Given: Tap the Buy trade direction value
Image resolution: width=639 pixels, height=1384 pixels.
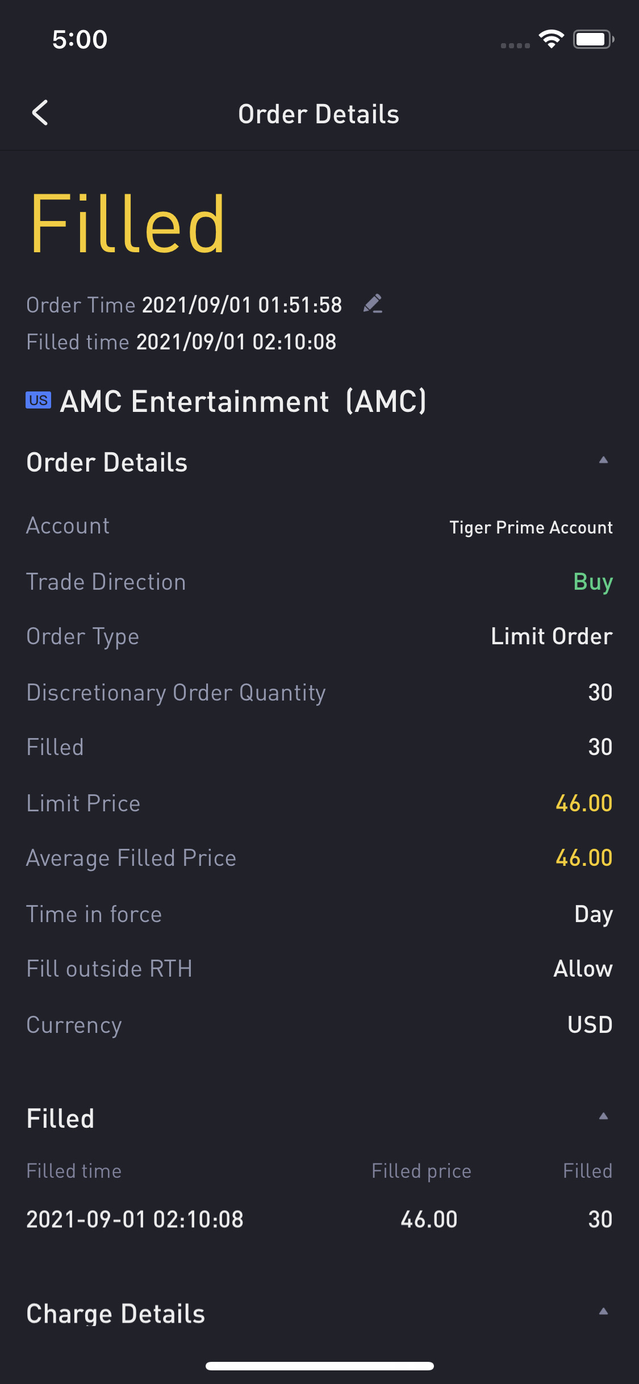Looking at the screenshot, I should (592, 582).
